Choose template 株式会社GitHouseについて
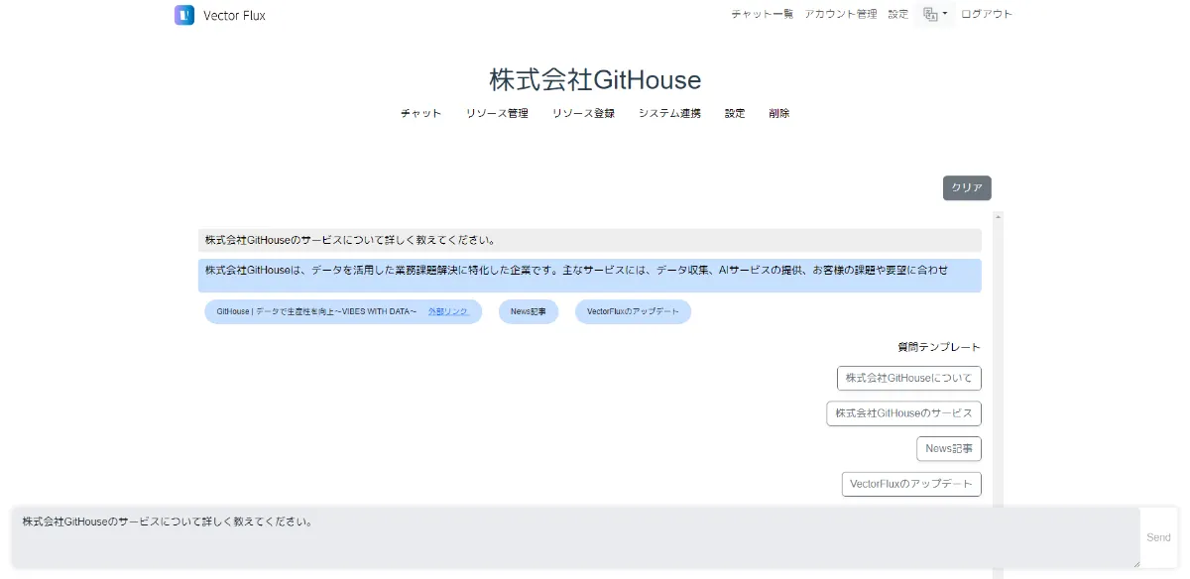 point(908,378)
